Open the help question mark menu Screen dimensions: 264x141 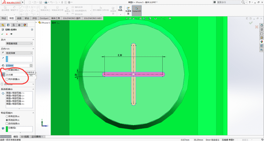tap(250, 2)
